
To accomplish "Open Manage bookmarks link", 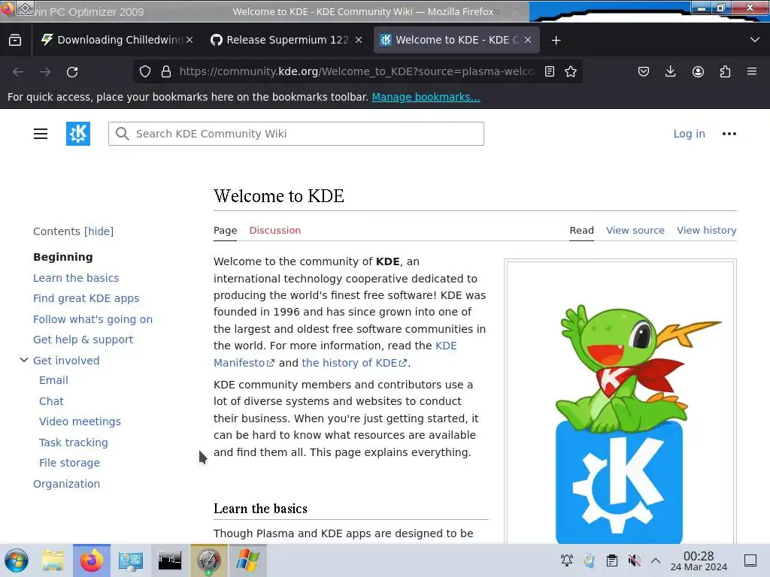I will coord(426,97).
